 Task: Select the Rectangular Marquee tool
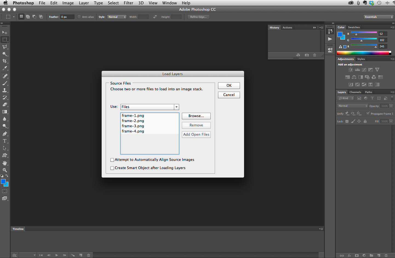click(x=5, y=40)
